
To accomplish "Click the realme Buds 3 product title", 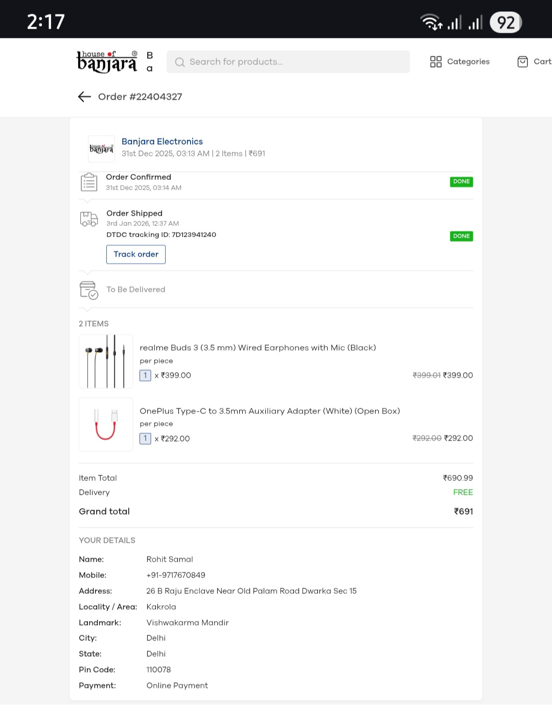I will [258, 348].
